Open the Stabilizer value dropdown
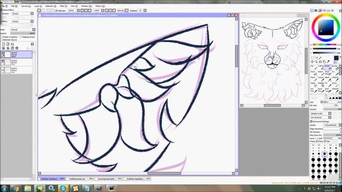The image size is (342, 192). tap(145, 11)
